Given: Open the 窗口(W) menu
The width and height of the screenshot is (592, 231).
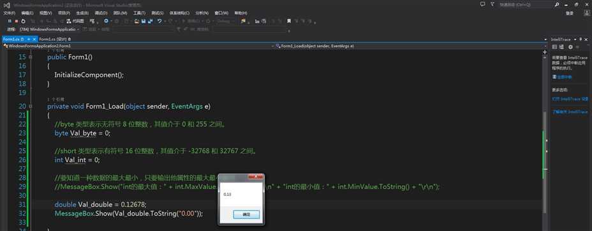Looking at the screenshot, I should click(221, 13).
